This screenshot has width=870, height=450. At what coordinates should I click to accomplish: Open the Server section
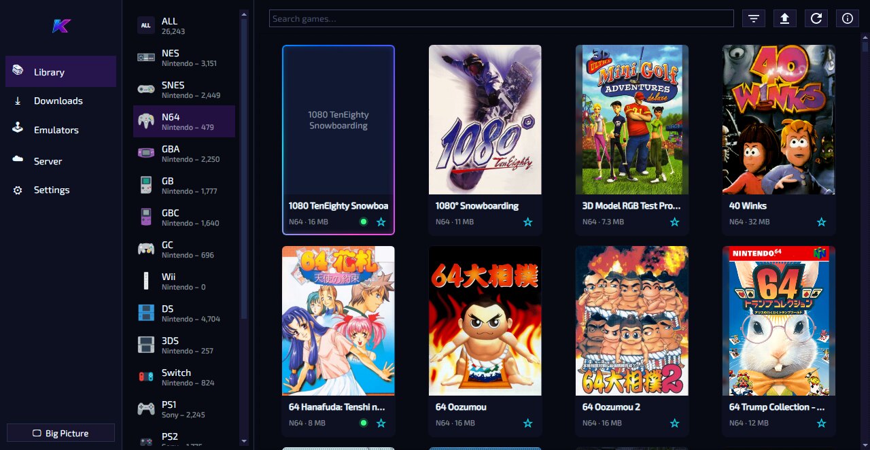tap(60, 161)
